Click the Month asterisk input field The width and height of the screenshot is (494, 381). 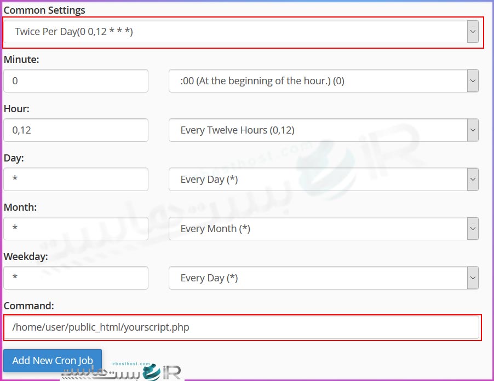pos(76,228)
